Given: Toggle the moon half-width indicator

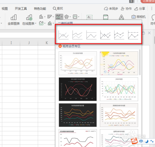Looking at the screenshot, I should 147,141.
